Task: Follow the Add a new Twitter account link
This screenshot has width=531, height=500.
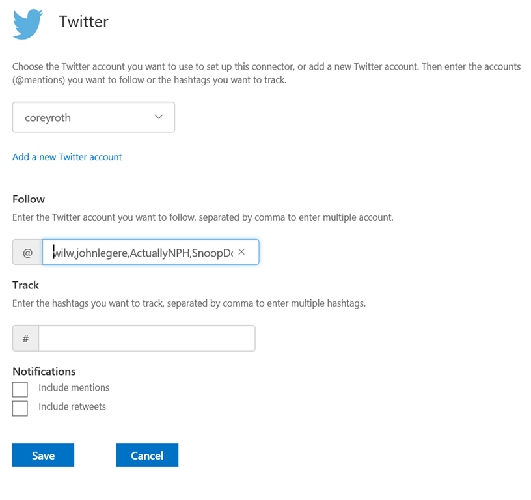Action: click(67, 157)
